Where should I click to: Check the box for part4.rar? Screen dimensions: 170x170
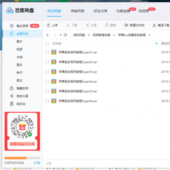[47, 81]
